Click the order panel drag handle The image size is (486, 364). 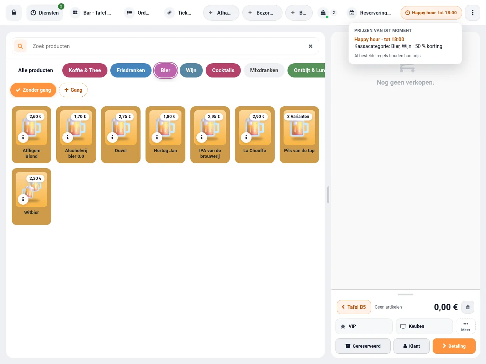(406, 294)
